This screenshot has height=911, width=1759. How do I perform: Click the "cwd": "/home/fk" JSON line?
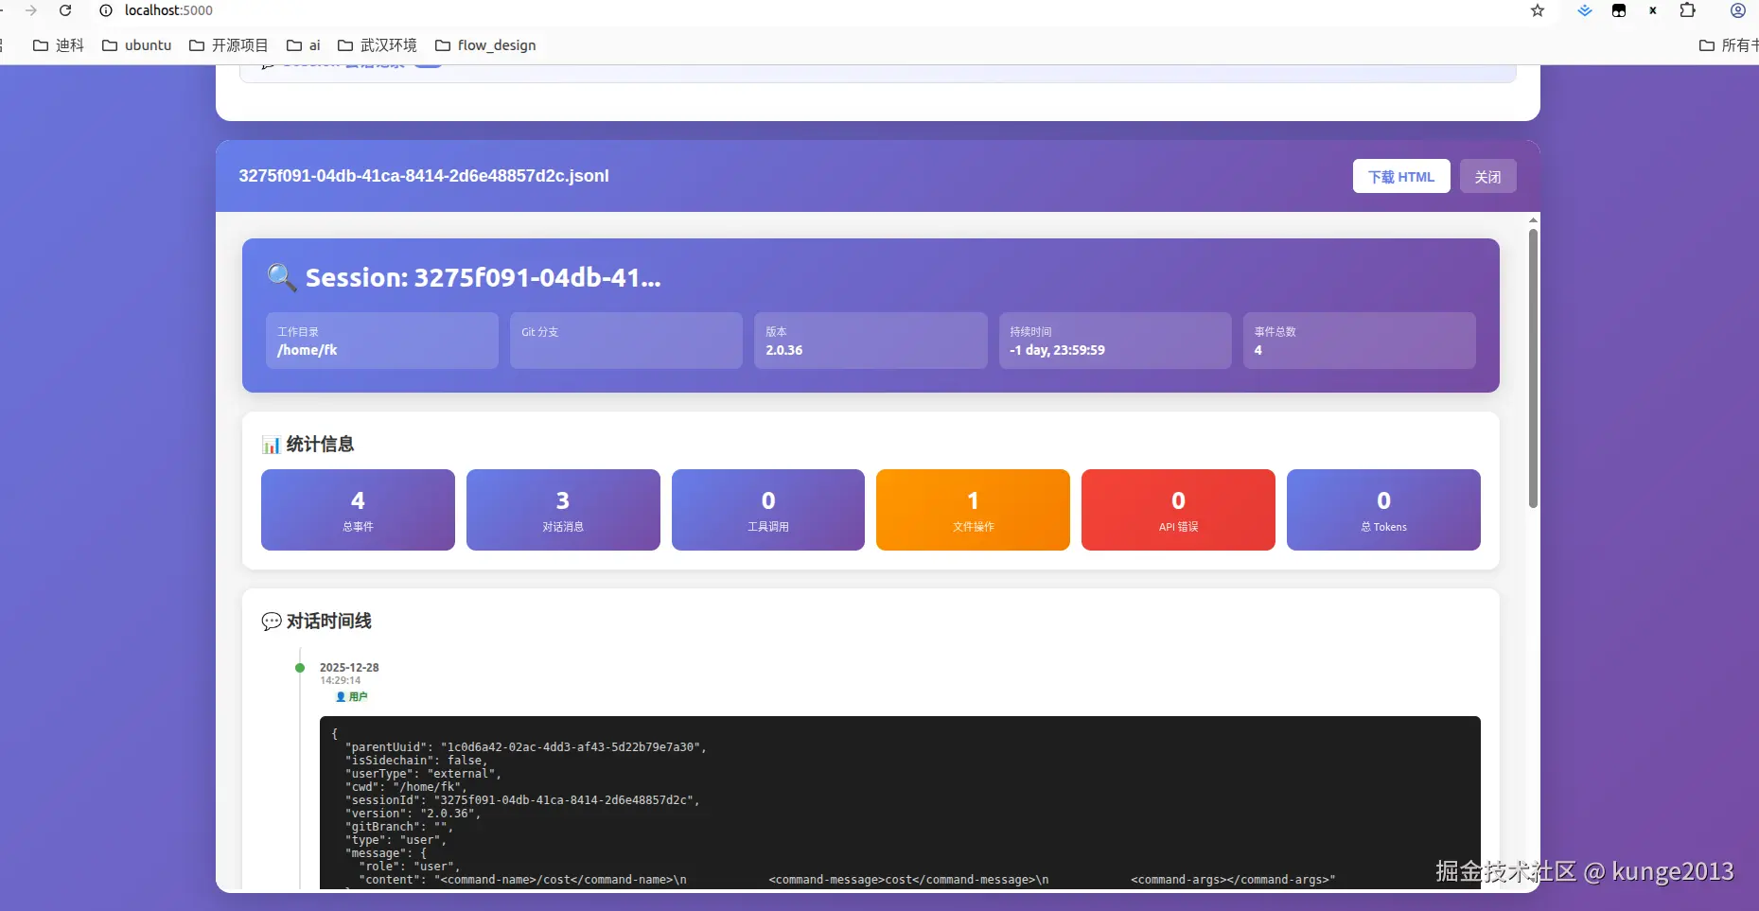click(406, 787)
